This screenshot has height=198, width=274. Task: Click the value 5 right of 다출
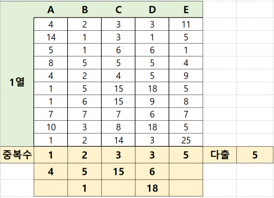255,155
